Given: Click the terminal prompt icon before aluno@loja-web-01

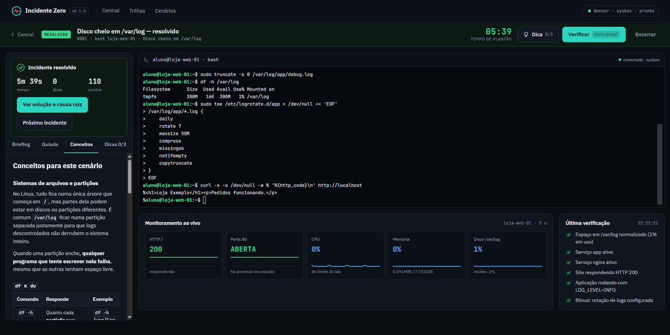Looking at the screenshot, I should pyautogui.click(x=146, y=60).
